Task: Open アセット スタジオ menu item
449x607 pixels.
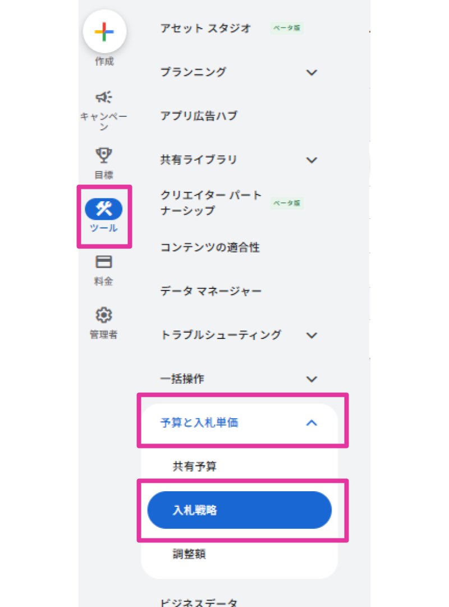Action: (x=205, y=28)
